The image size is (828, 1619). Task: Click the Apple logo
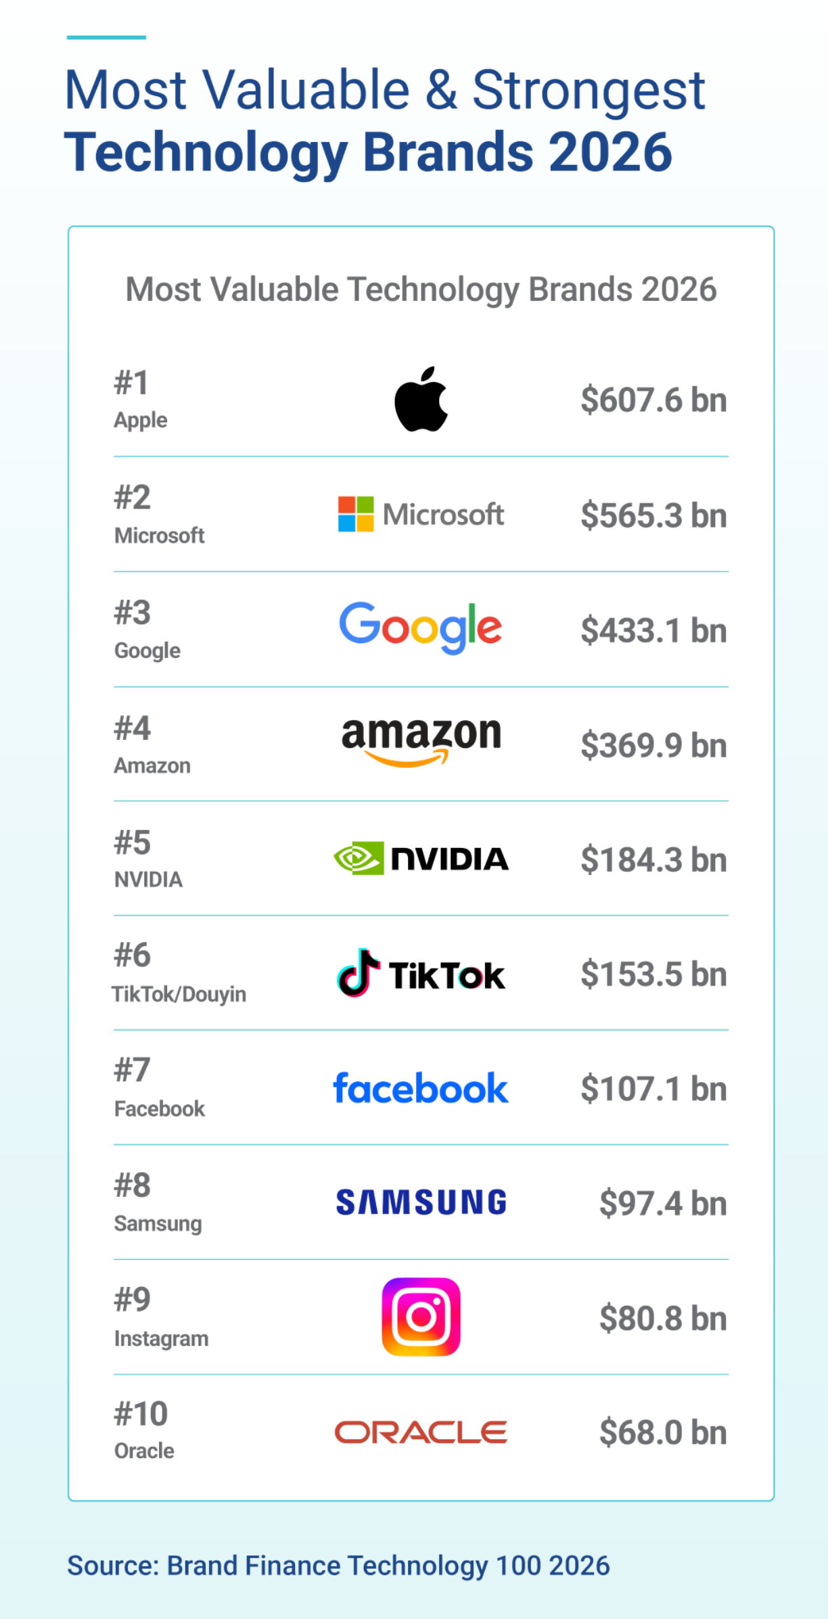pyautogui.click(x=421, y=399)
